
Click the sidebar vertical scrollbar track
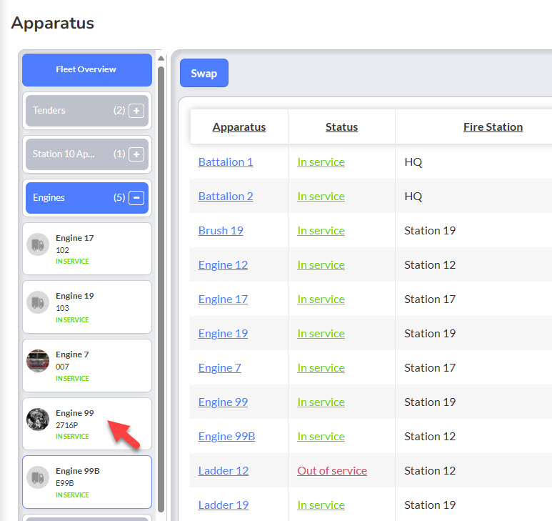click(x=161, y=289)
